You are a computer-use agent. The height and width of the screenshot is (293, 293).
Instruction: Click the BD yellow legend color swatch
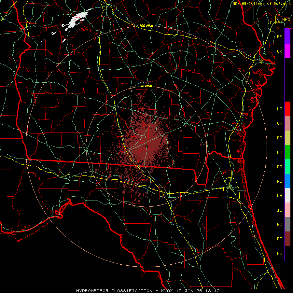[x=287, y=138]
